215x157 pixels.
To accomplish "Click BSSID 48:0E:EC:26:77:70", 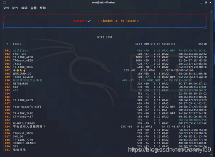I will click(x=192, y=140).
